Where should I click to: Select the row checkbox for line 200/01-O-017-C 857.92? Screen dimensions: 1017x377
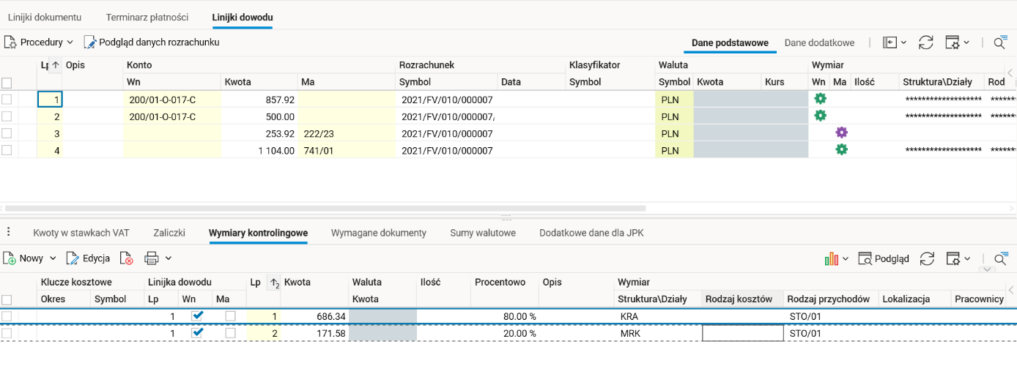tap(7, 99)
